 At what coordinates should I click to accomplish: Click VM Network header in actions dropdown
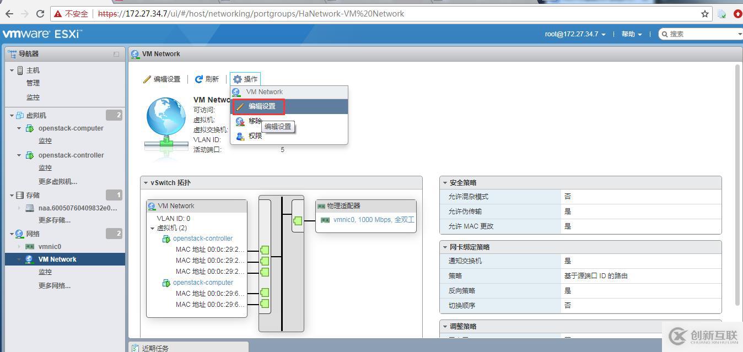pyautogui.click(x=289, y=92)
